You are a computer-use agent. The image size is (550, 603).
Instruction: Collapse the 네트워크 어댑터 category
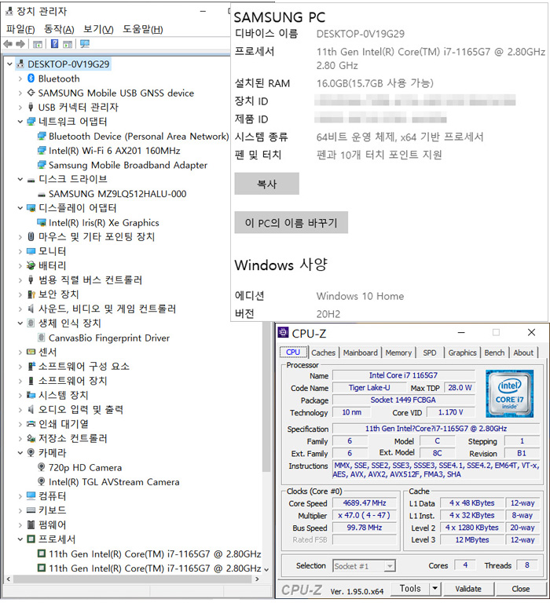tap(20, 122)
